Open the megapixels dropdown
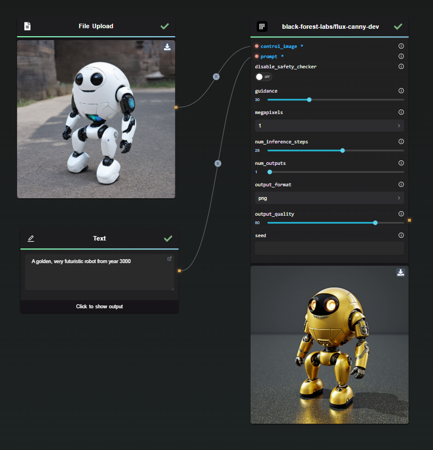Image resolution: width=433 pixels, height=450 pixels. (330, 126)
